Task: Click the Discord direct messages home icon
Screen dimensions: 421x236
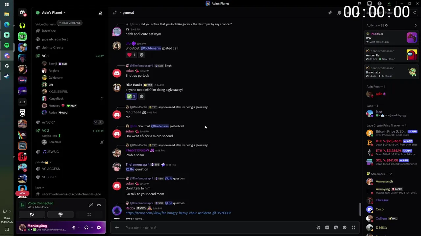Action: (22, 13)
